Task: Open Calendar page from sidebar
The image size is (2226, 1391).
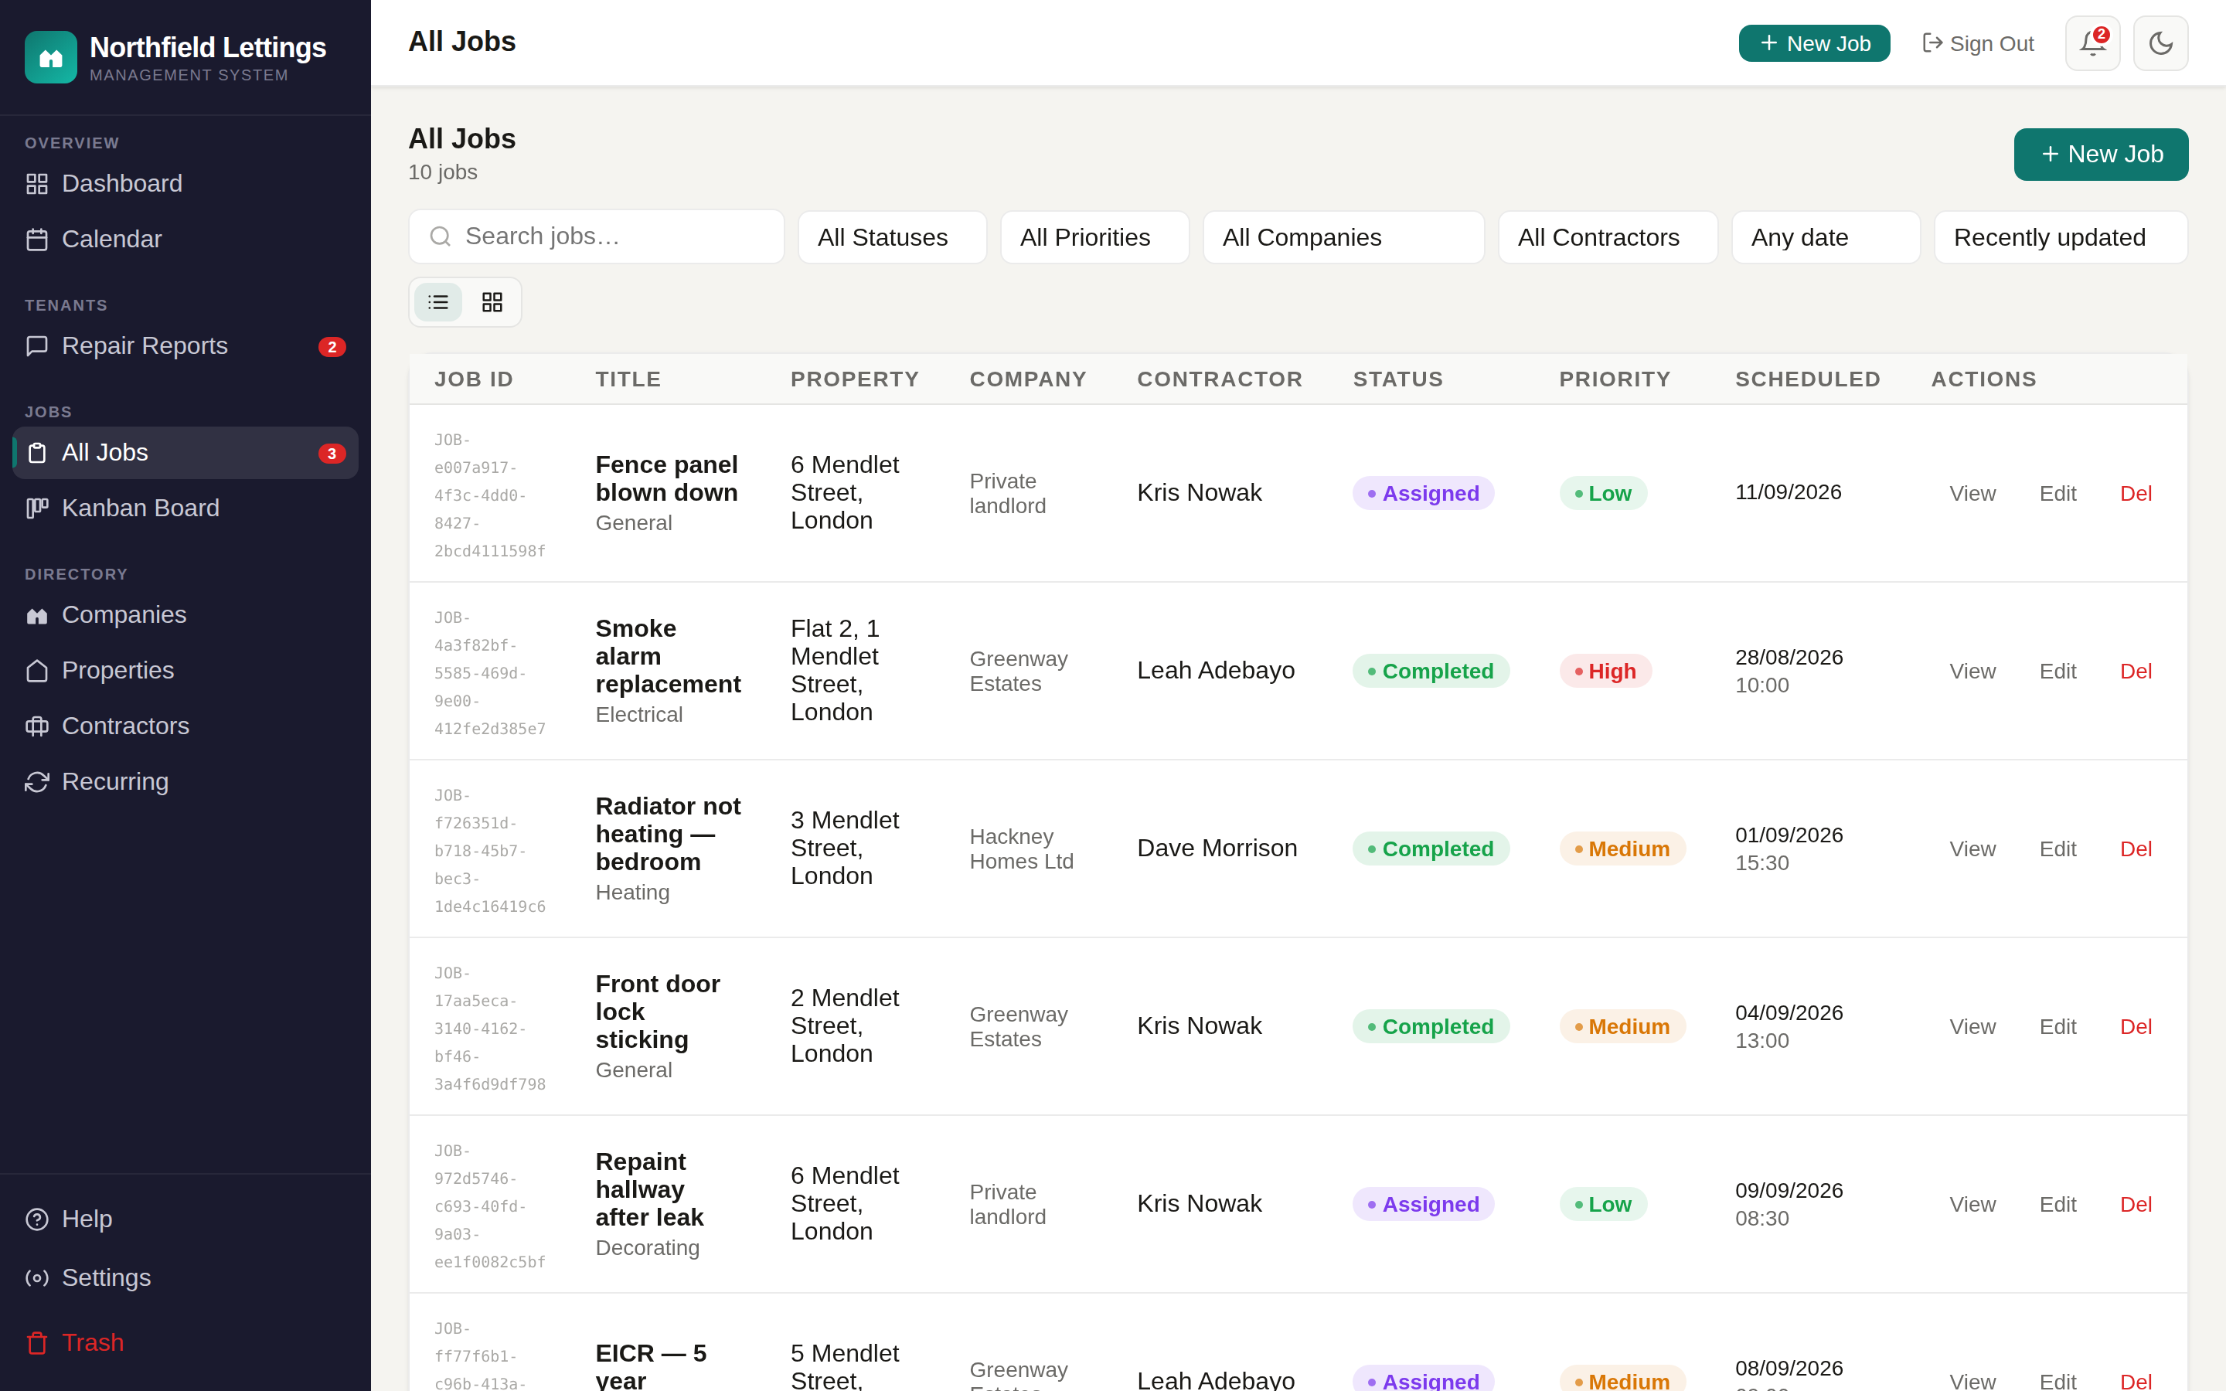Action: click(x=185, y=240)
